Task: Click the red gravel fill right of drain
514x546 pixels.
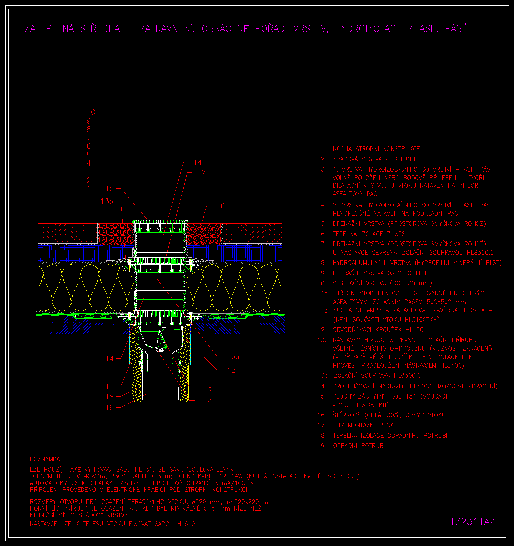Action: click(204, 234)
